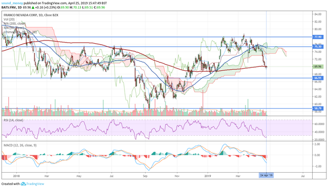The height and width of the screenshot is (188, 328).
Task: Click the 58.79 horizontal line price tag
Action: pyautogui.click(x=318, y=108)
